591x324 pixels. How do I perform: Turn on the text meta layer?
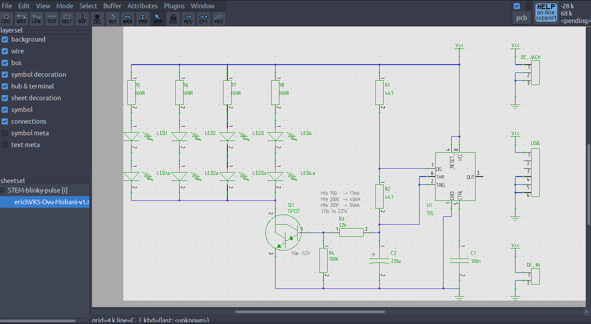[x=5, y=145]
